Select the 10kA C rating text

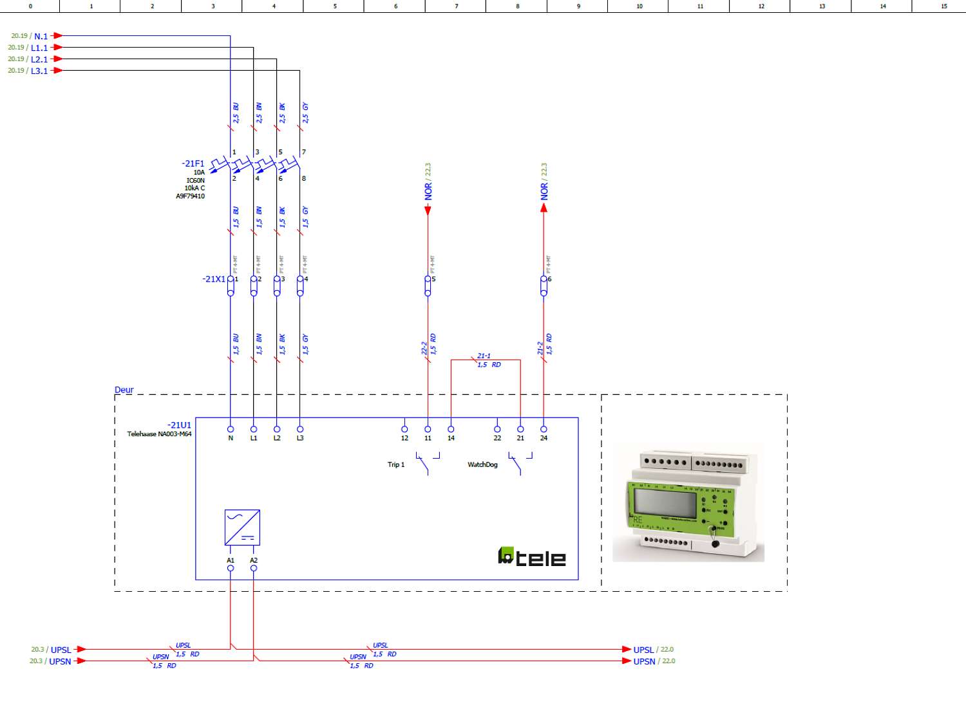[195, 188]
